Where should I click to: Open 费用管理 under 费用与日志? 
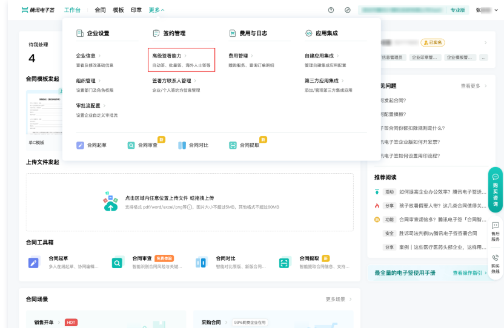pos(238,56)
